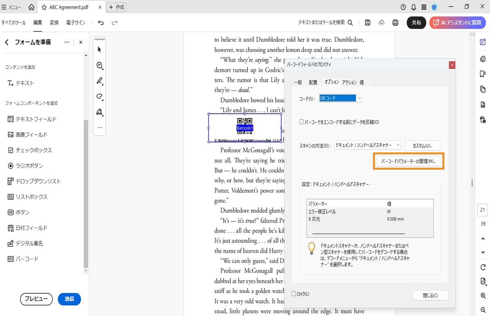
Task: Select the selection arrow tool
Action: coord(99,49)
